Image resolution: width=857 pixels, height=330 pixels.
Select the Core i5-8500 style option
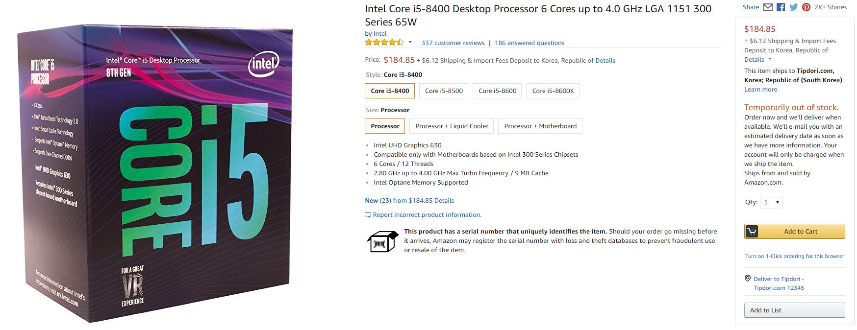tap(444, 91)
